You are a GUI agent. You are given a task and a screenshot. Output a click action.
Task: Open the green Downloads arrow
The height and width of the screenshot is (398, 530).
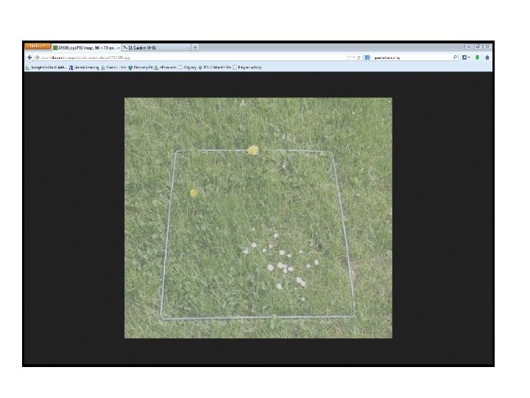(x=477, y=57)
